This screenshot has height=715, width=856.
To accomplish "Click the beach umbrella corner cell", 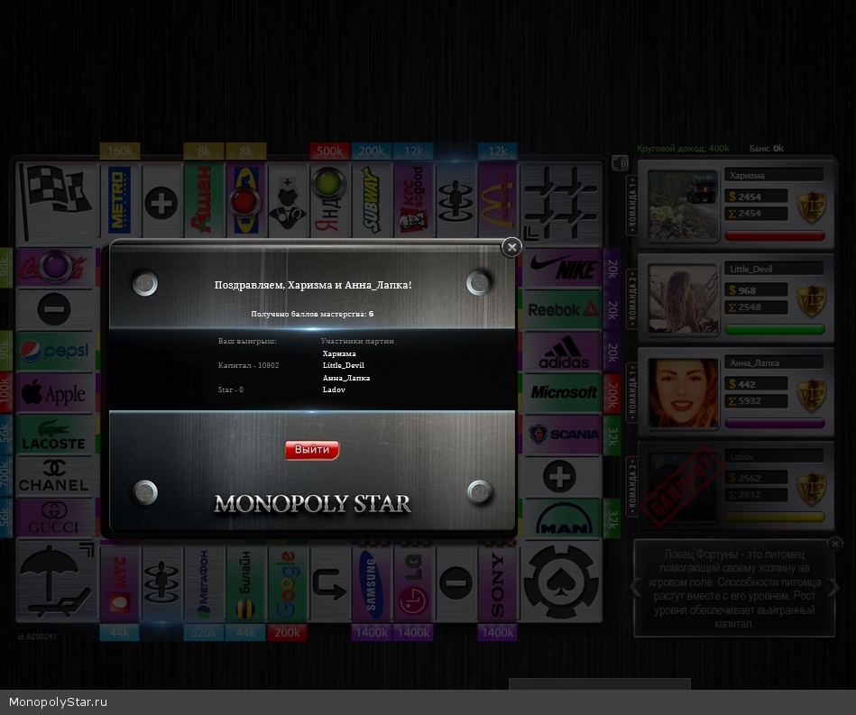I will (x=56, y=582).
